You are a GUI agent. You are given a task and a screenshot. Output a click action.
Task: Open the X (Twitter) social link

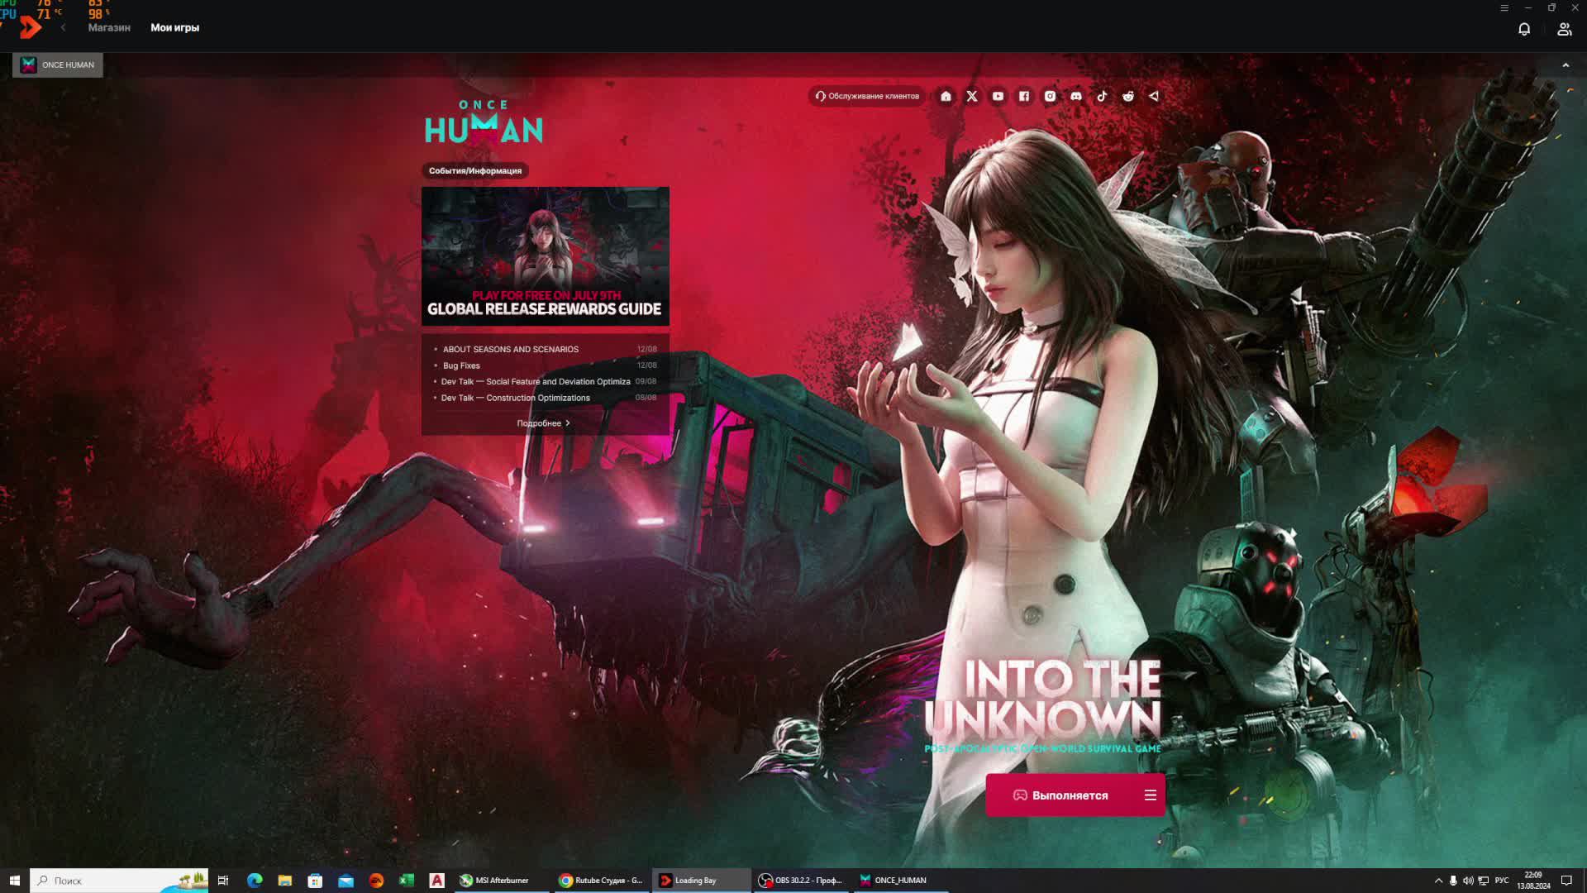[x=972, y=96]
